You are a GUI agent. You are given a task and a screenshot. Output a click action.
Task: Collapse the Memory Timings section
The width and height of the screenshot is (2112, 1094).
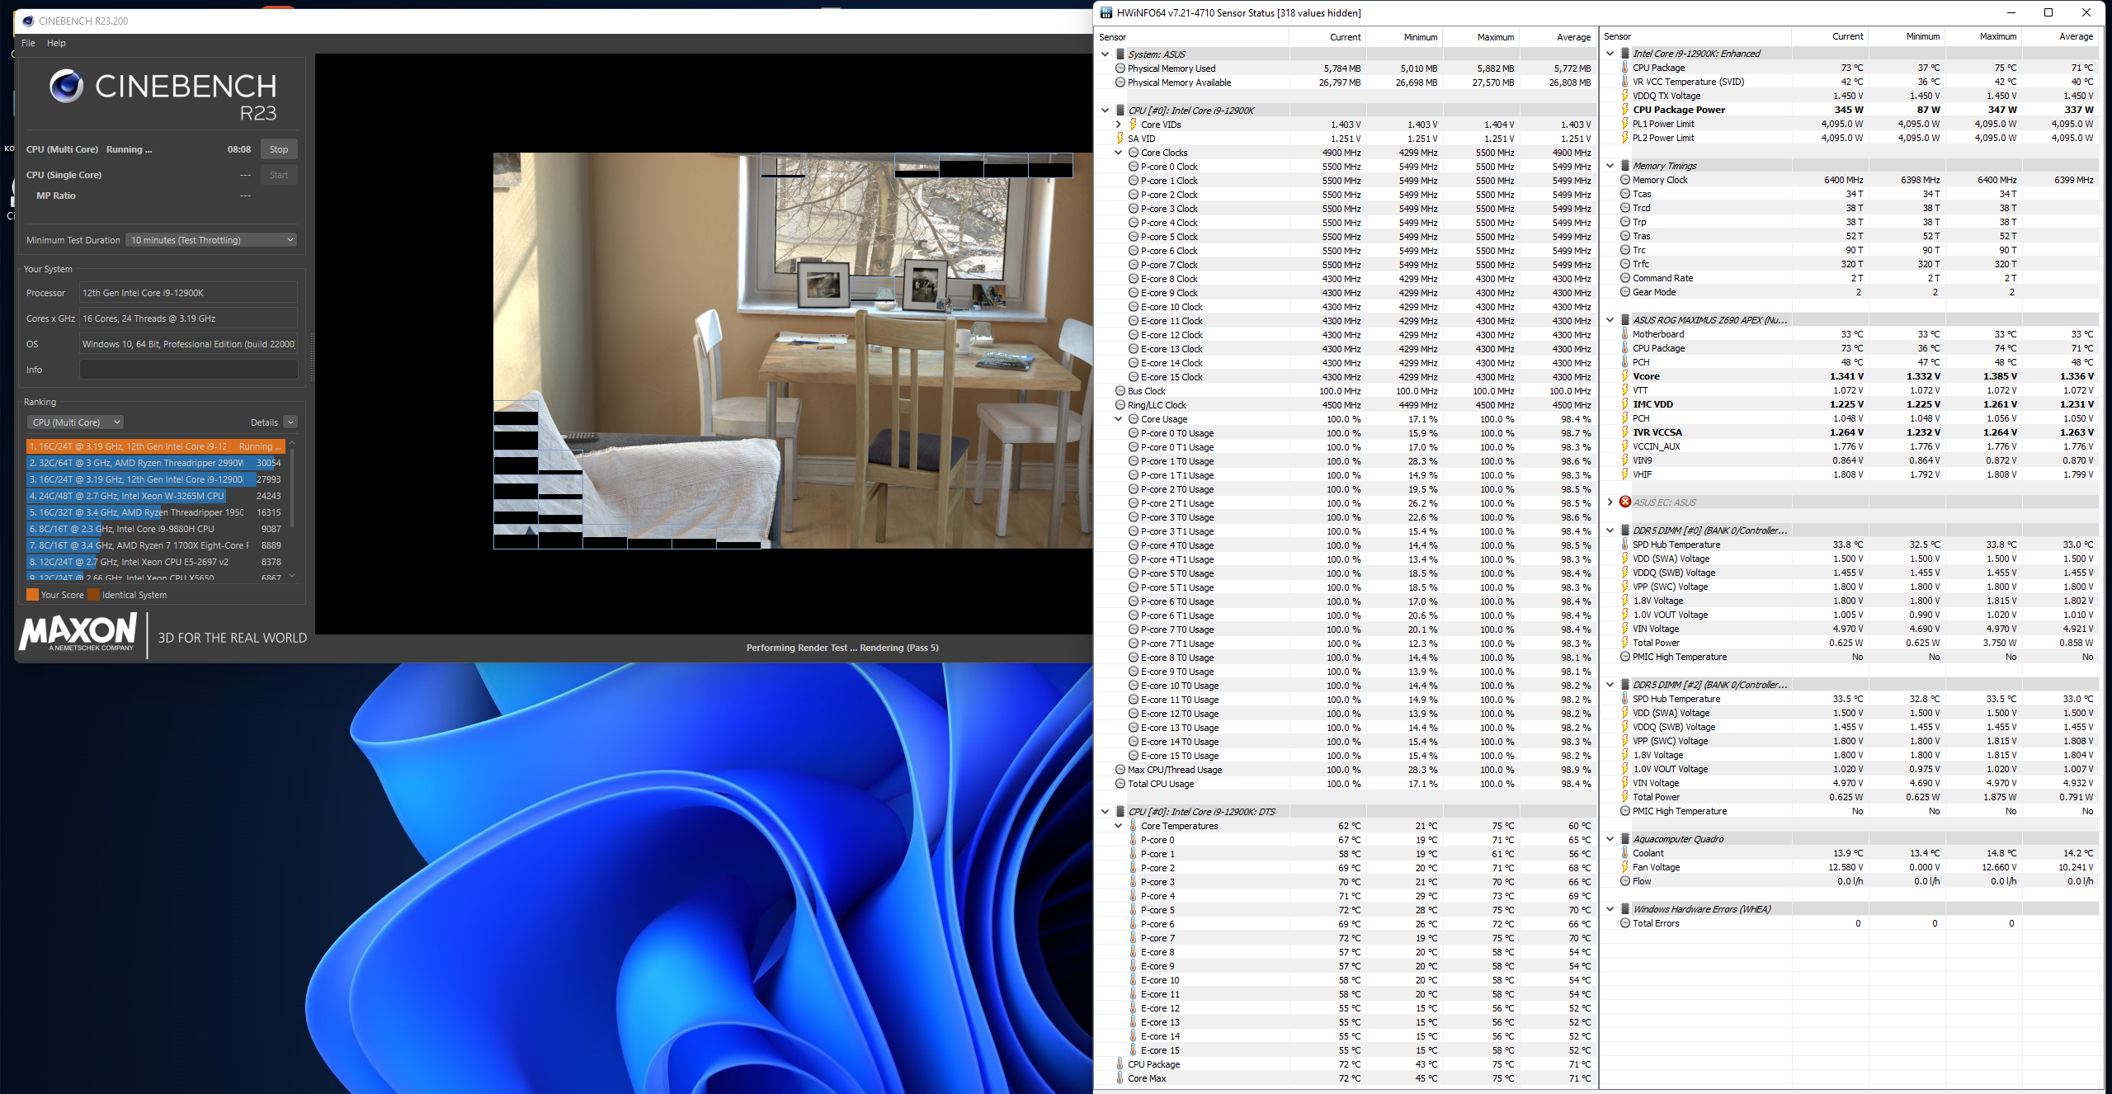coord(1610,166)
